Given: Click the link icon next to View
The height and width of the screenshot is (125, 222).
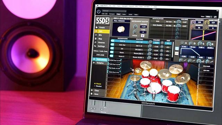Looking at the screenshot, I should coord(215,17).
